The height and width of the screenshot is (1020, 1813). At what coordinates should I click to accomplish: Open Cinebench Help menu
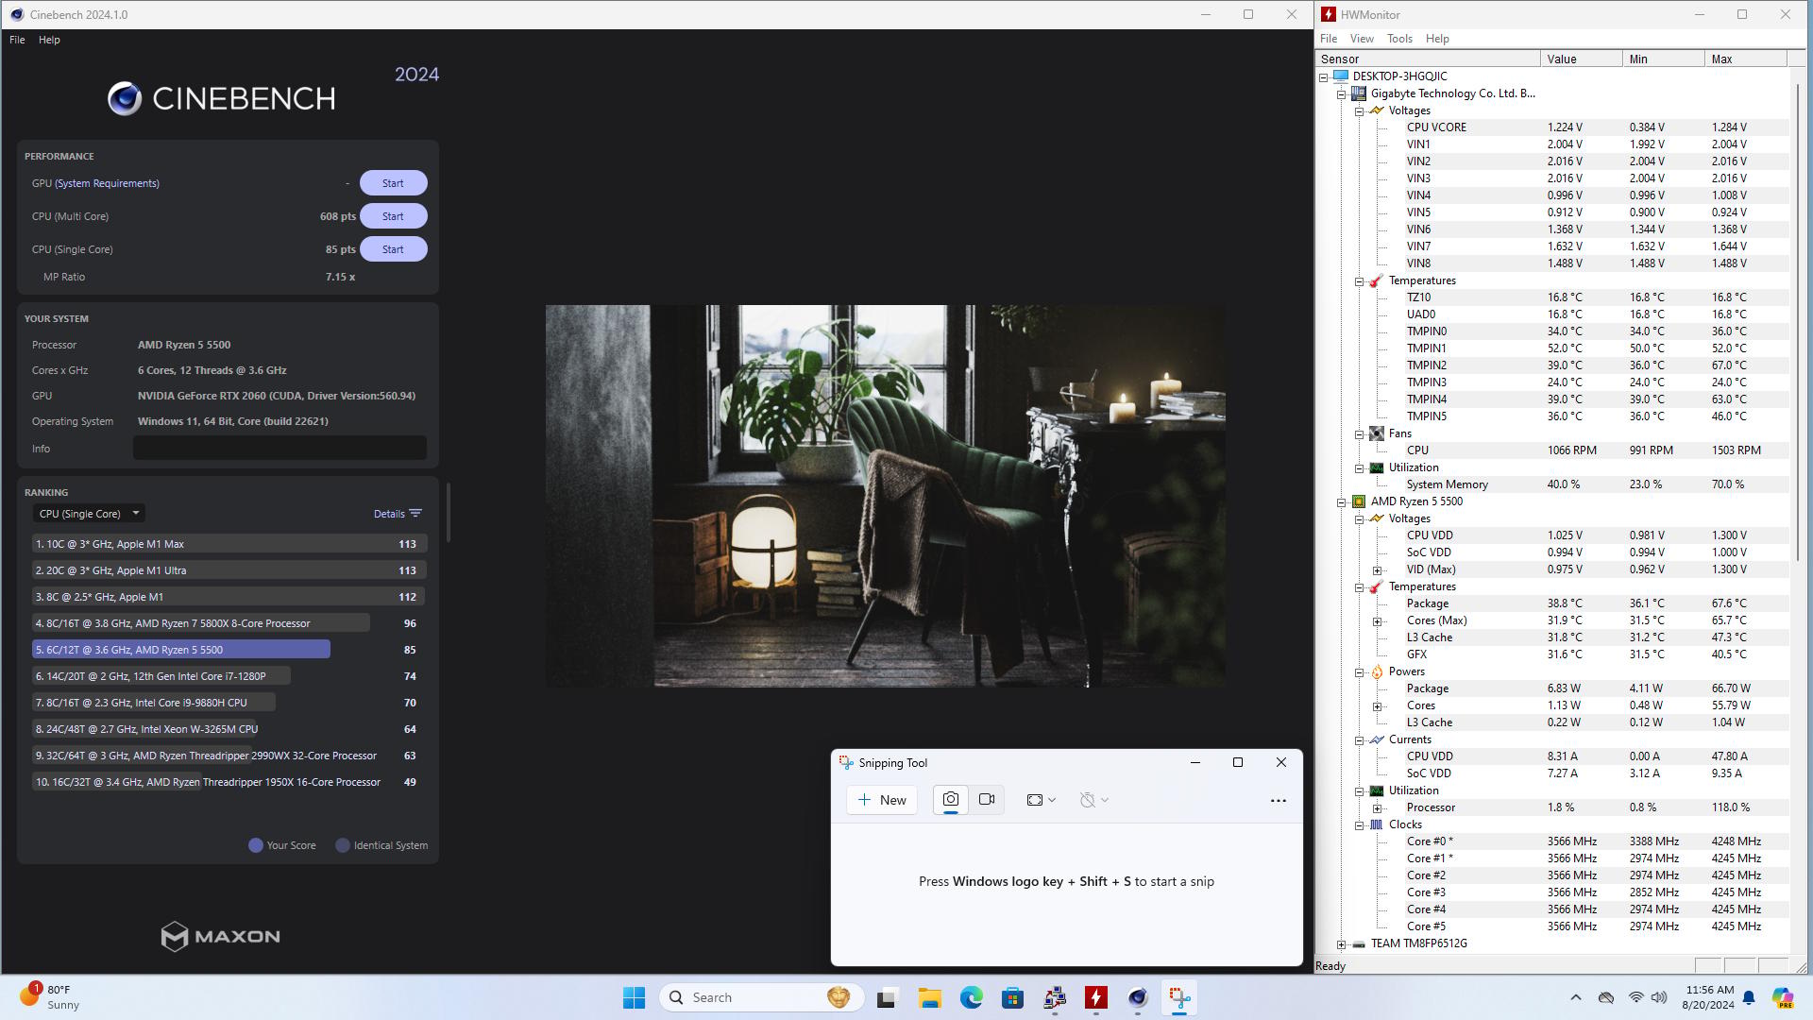(x=49, y=40)
